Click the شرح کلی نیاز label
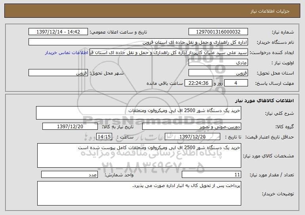The width and height of the screenshot is (305, 215). 280,113
